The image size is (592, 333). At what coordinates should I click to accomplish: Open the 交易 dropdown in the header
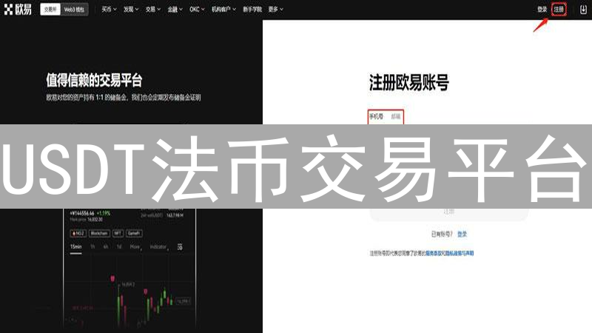[153, 10]
